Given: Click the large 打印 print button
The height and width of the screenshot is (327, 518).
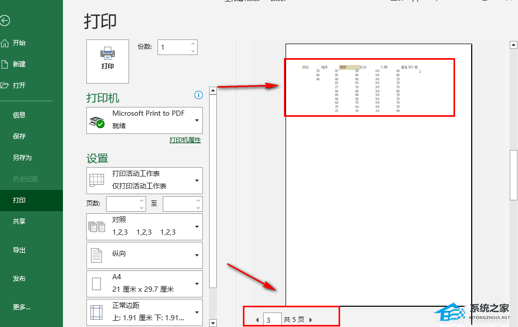Looking at the screenshot, I should (x=108, y=61).
